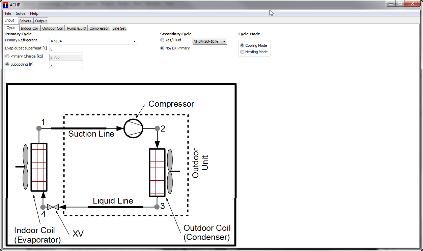Click the indoor coil evaporator grid
The width and height of the screenshot is (423, 251).
[39, 167]
